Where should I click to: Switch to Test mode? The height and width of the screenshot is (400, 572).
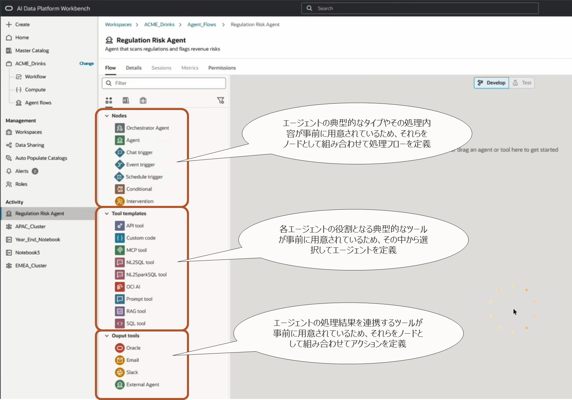[522, 83]
